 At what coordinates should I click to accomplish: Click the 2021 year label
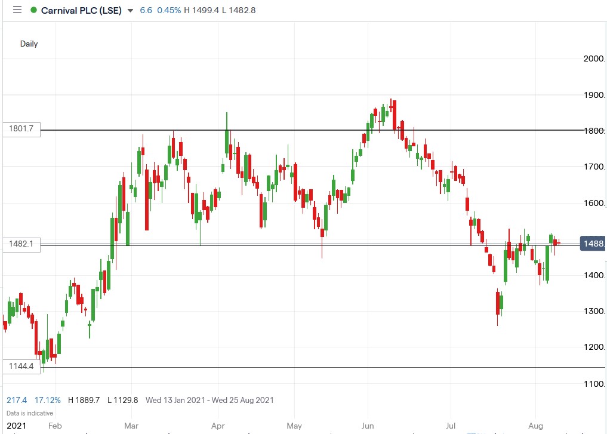15,425
